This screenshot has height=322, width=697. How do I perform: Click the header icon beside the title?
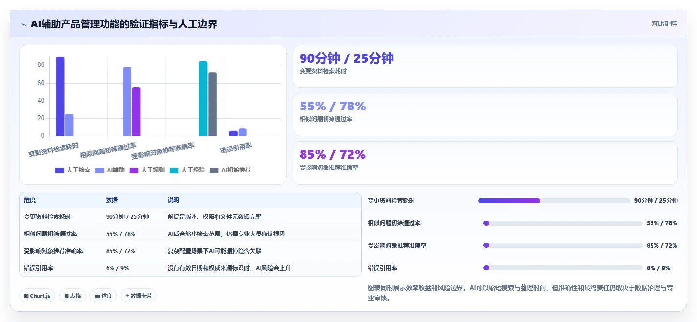[23, 24]
